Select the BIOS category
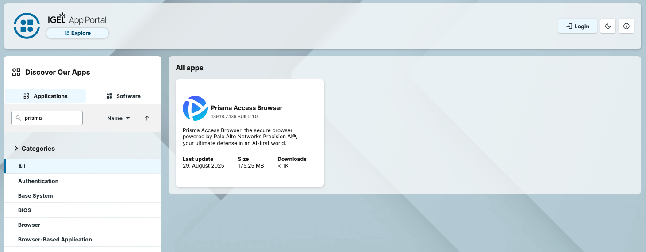Viewport: 646px width, 252px height. (83, 210)
